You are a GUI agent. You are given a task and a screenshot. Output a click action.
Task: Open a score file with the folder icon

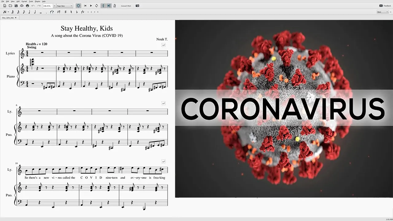click(x=10, y=6)
